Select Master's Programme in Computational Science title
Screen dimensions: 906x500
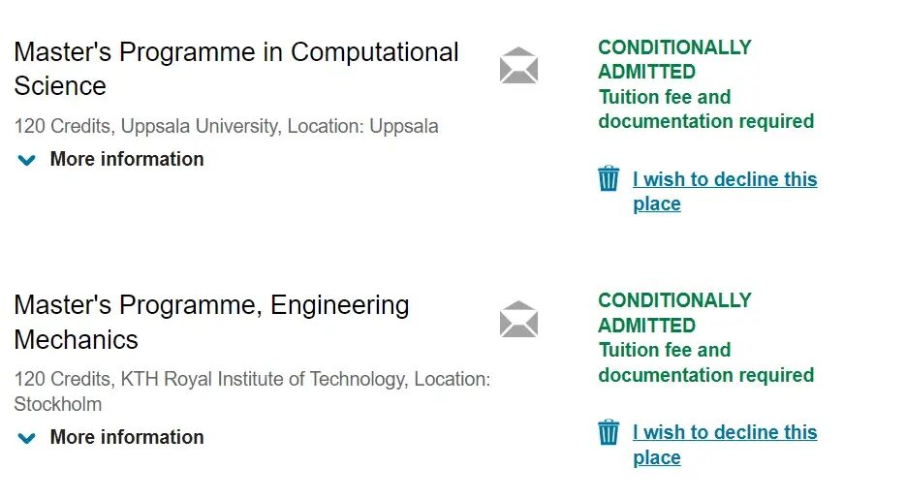235,69
